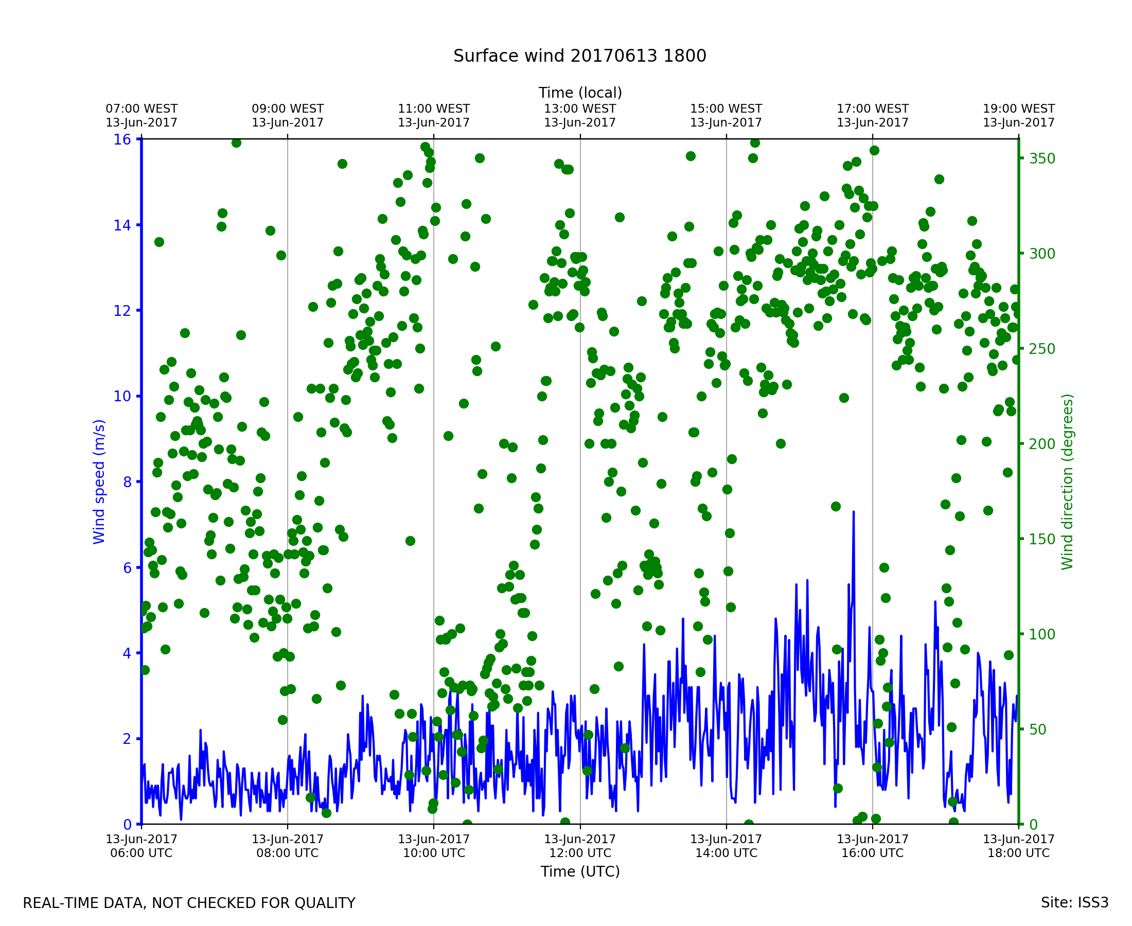This screenshot has width=1132, height=926.
Task: Click the Site: ISS3 label
Action: pyautogui.click(x=1074, y=902)
